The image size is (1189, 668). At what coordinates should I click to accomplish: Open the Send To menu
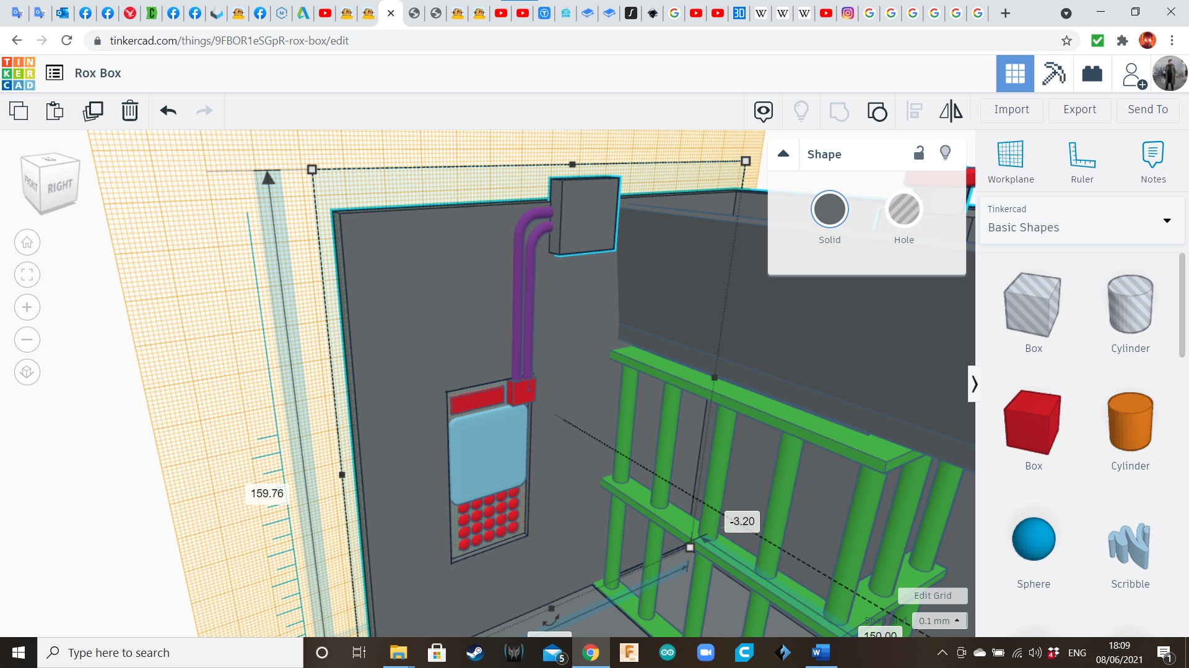click(1148, 109)
